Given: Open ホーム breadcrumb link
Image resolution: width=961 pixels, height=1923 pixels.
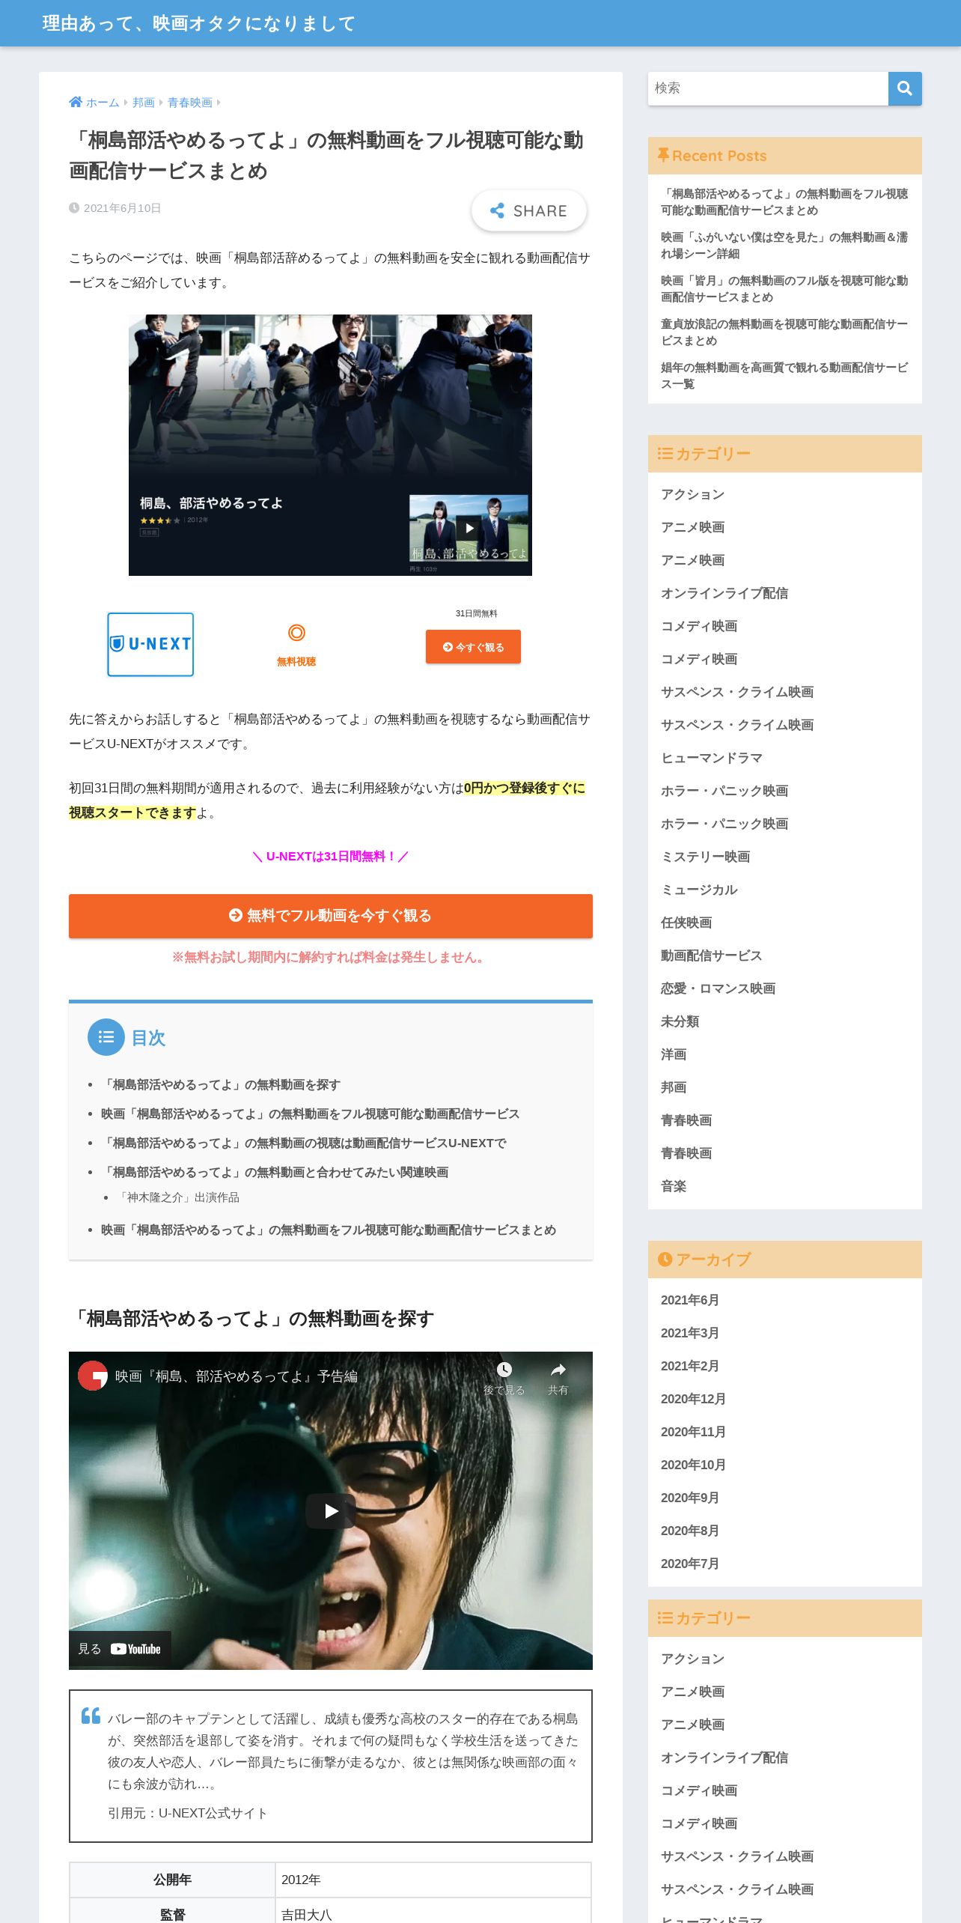Looking at the screenshot, I should (x=103, y=103).
